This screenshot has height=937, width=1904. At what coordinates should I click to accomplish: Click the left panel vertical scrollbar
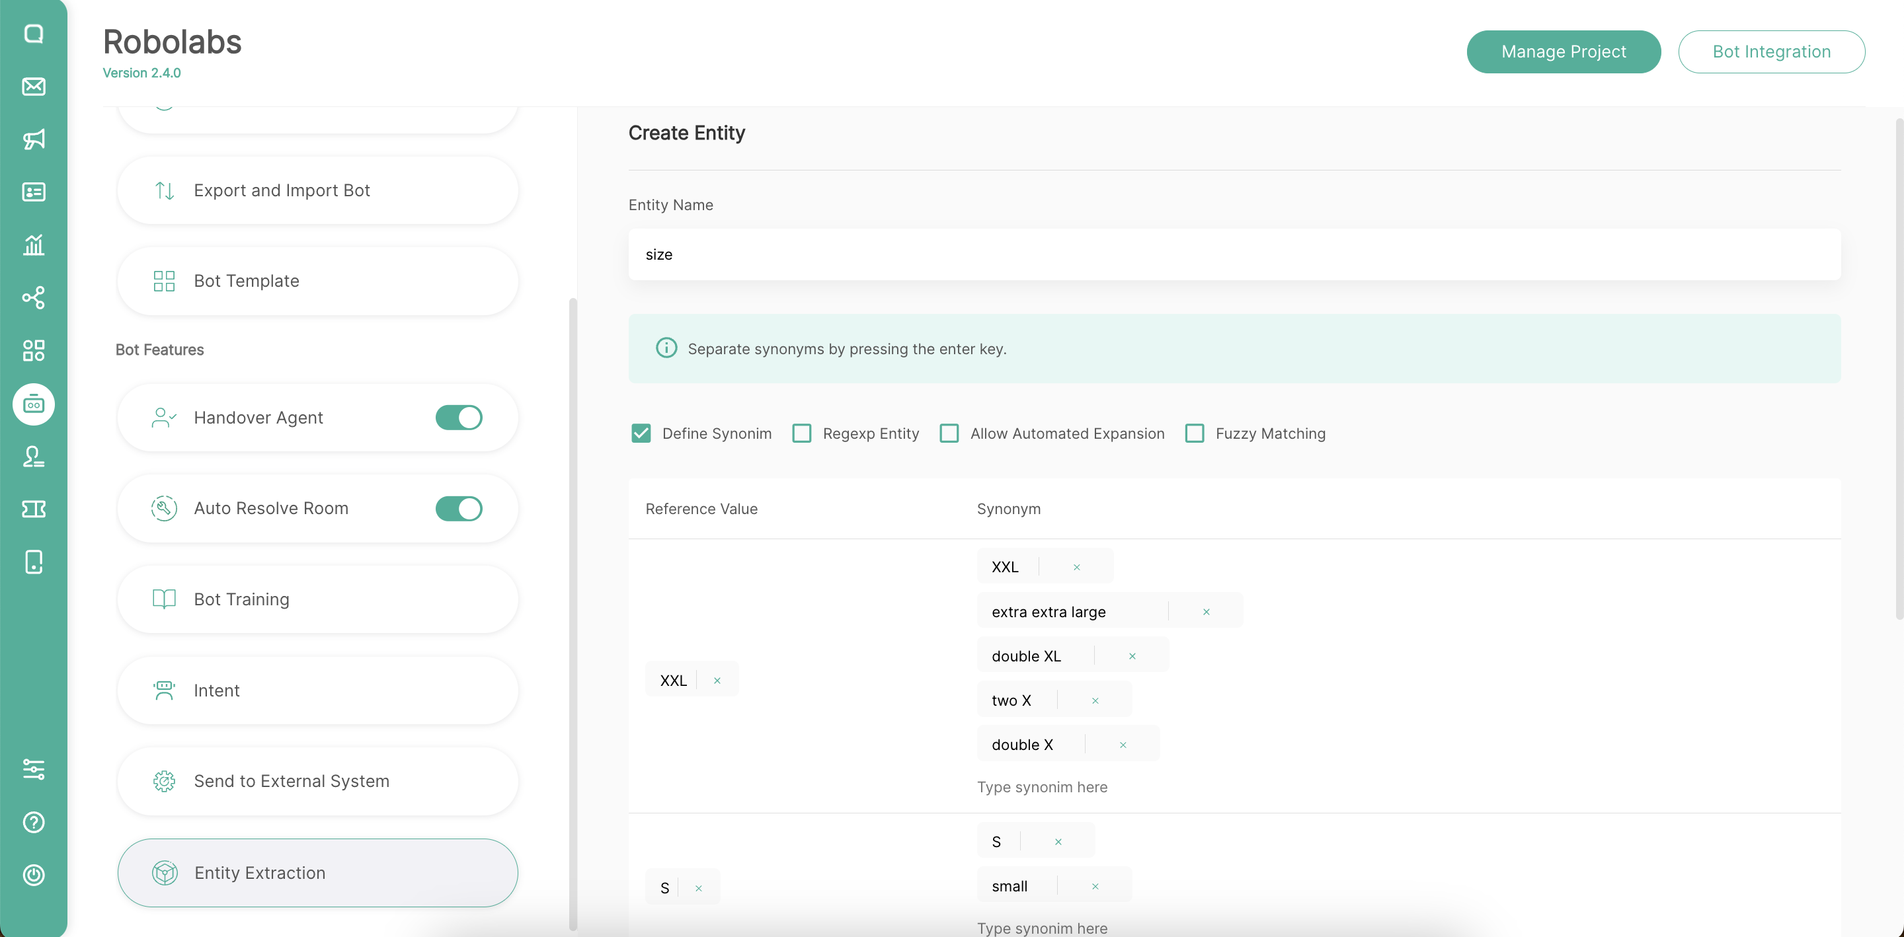572,613
